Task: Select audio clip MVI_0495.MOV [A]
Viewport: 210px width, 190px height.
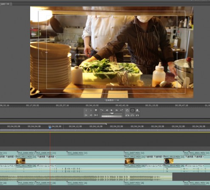Action: [x=51, y=183]
